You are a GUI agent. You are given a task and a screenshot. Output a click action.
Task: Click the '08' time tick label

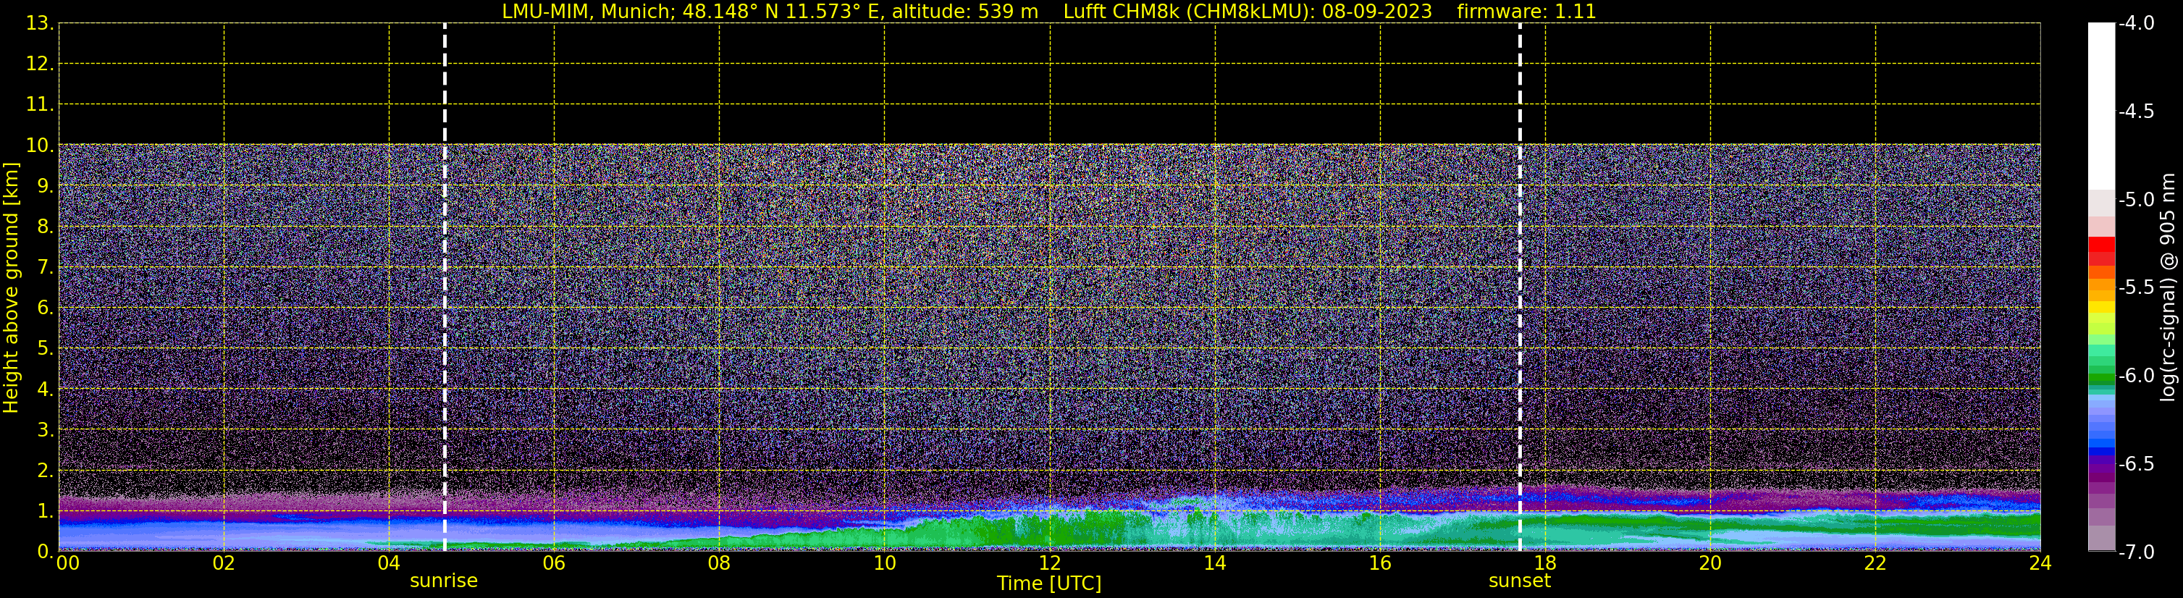tap(720, 563)
